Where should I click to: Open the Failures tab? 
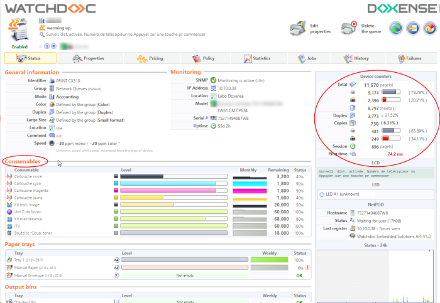tap(408, 58)
